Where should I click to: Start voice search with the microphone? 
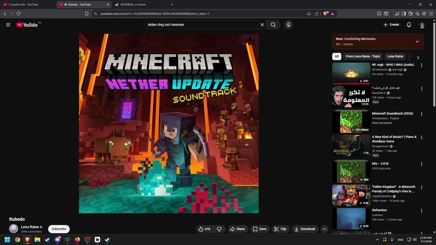[x=289, y=24]
